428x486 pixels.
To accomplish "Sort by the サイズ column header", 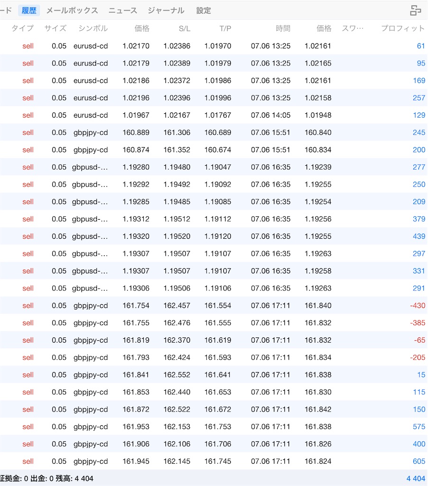I will click(x=55, y=28).
